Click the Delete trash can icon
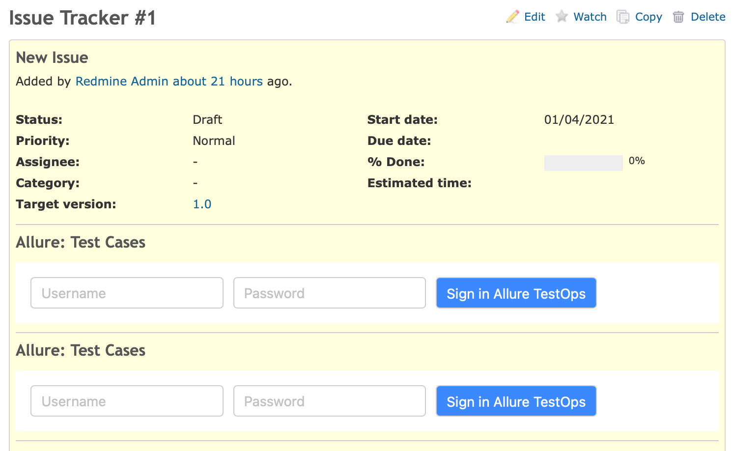This screenshot has height=451, width=733. [678, 17]
